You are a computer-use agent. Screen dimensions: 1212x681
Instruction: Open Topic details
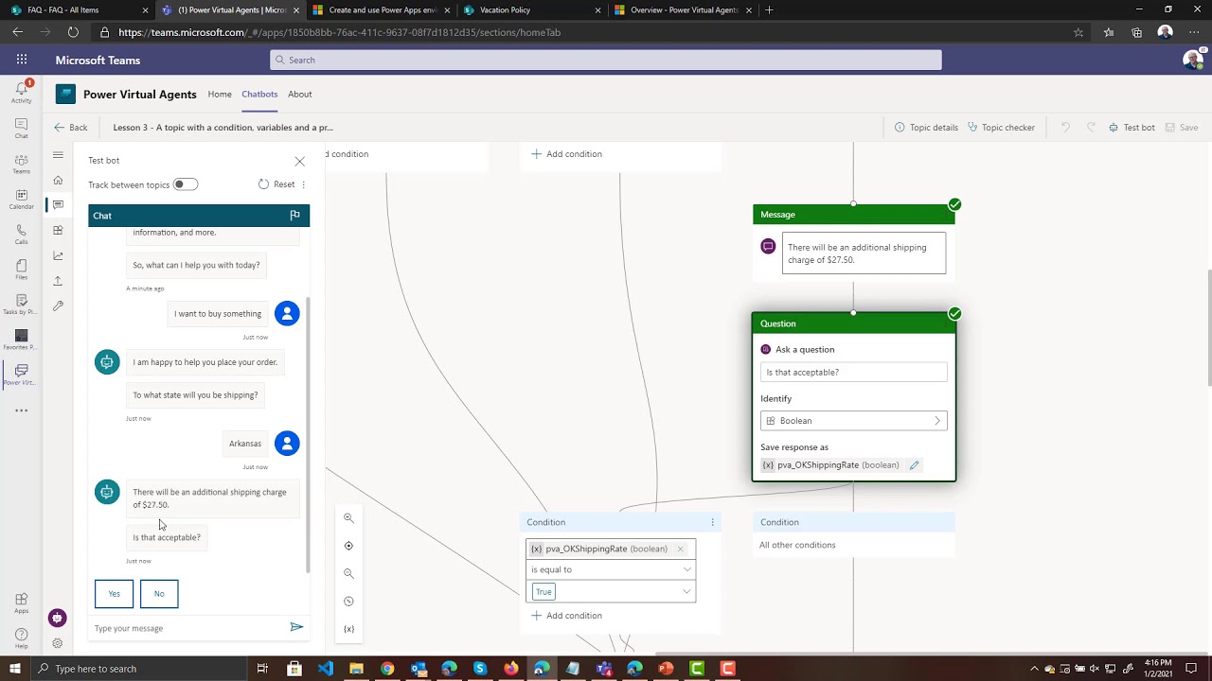926,127
